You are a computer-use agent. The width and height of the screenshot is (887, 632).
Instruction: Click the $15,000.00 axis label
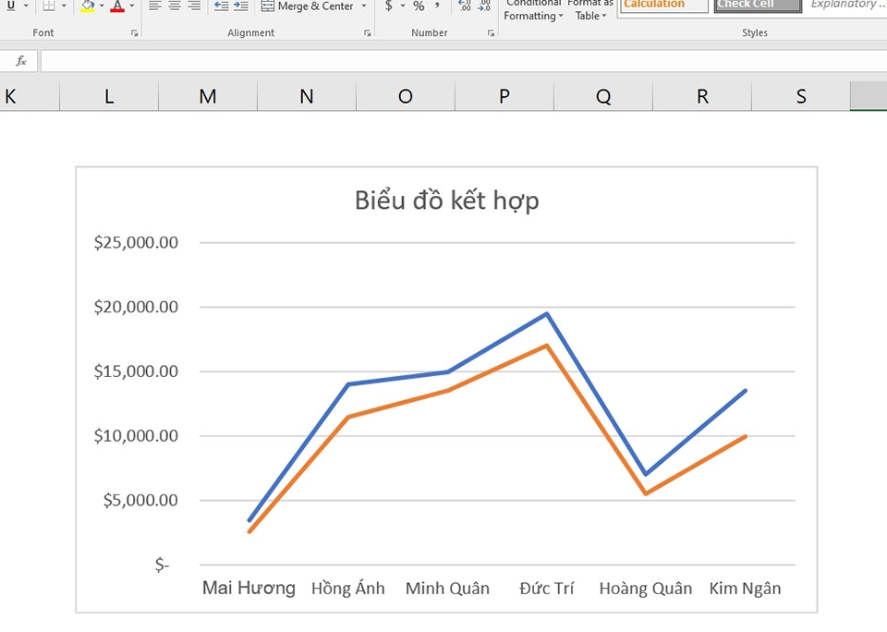tap(136, 371)
